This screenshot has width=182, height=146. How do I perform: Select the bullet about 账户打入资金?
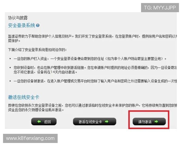point(90,59)
